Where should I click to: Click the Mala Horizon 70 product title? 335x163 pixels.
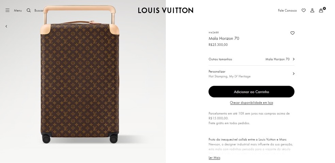point(224,38)
